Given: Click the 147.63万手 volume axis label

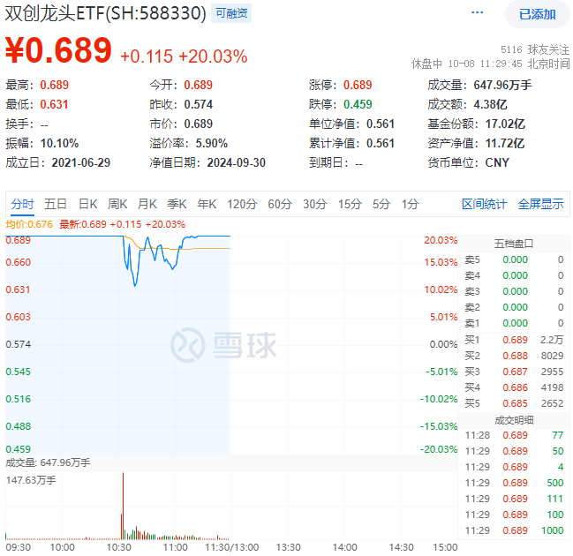Looking at the screenshot, I should pyautogui.click(x=31, y=480).
